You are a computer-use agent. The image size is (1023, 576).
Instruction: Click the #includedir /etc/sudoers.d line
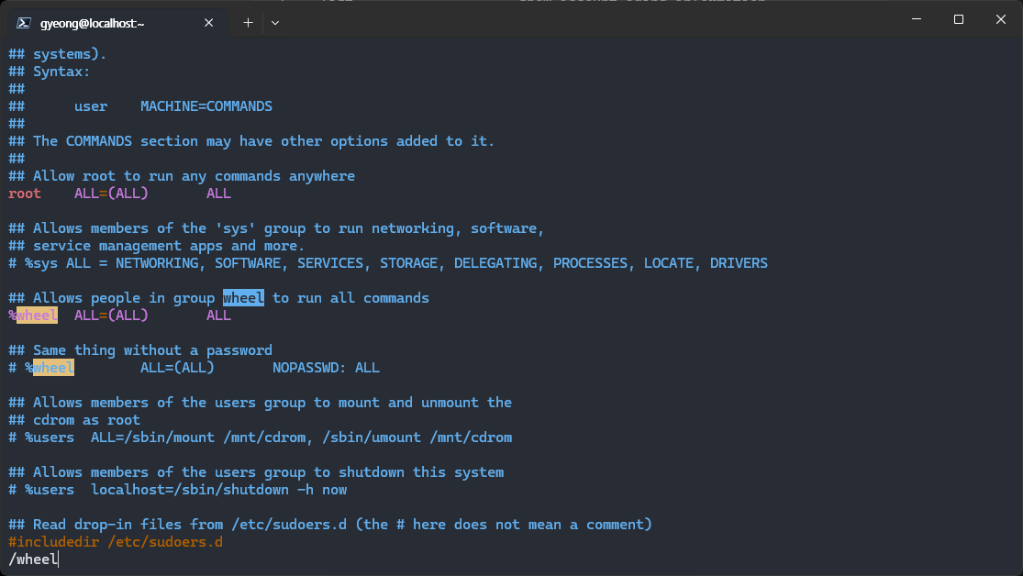(116, 542)
